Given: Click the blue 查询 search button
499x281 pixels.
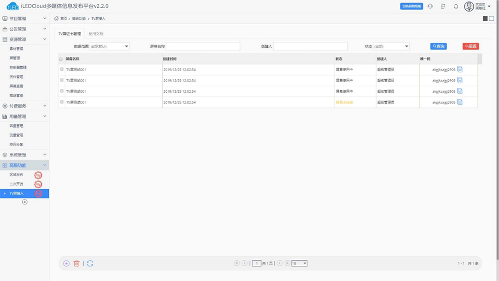Looking at the screenshot, I should [438, 46].
